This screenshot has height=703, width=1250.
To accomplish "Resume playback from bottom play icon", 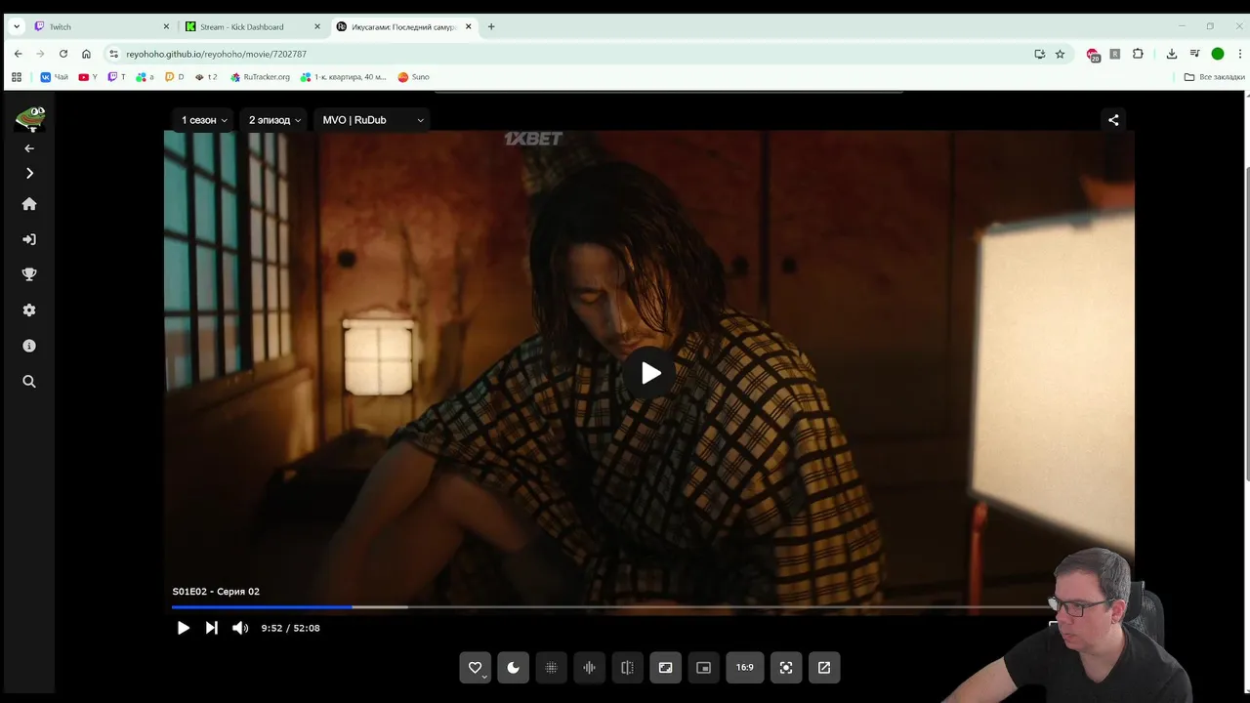I will (x=183, y=628).
